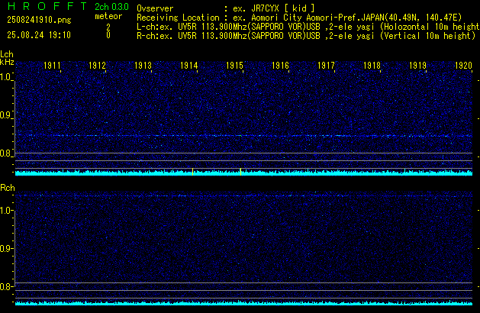The width and height of the screenshot is (480, 313).
Task: Click the Rch 1.0 kHz axis label
Action: coord(5,211)
